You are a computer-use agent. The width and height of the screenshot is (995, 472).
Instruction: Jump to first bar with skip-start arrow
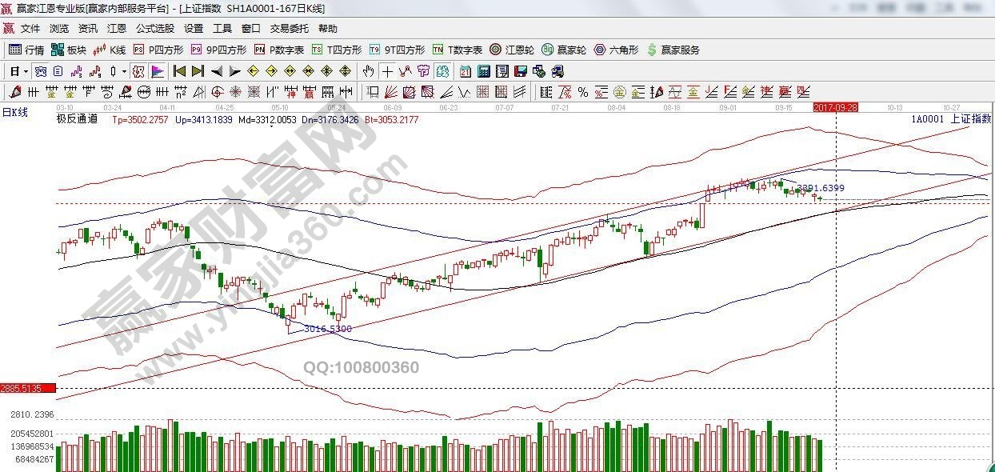(x=180, y=71)
